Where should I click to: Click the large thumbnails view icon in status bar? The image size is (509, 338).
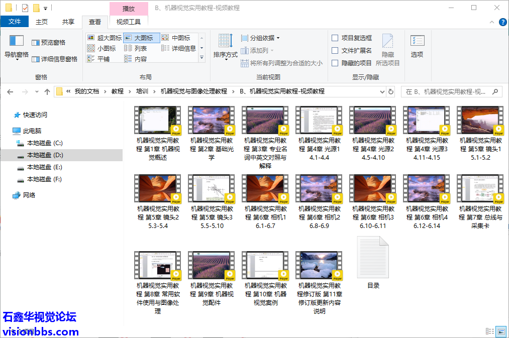click(x=501, y=331)
